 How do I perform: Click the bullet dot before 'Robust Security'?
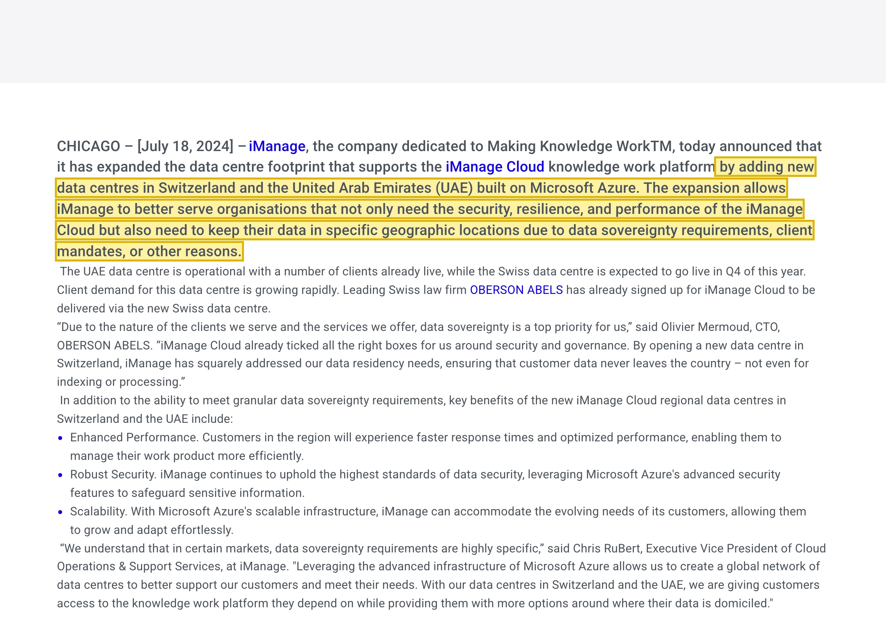(x=60, y=475)
